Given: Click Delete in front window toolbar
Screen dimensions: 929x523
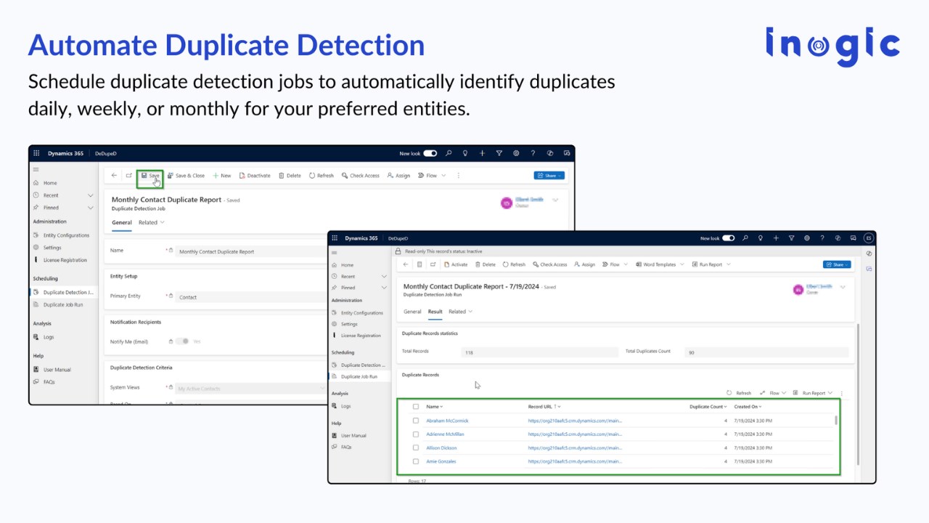Looking at the screenshot, I should (x=485, y=264).
